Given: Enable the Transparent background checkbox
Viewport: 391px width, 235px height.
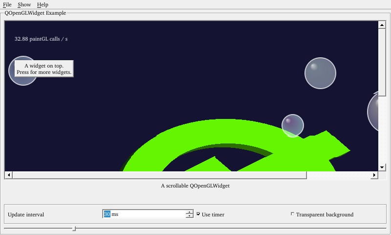Looking at the screenshot, I should click(293, 214).
